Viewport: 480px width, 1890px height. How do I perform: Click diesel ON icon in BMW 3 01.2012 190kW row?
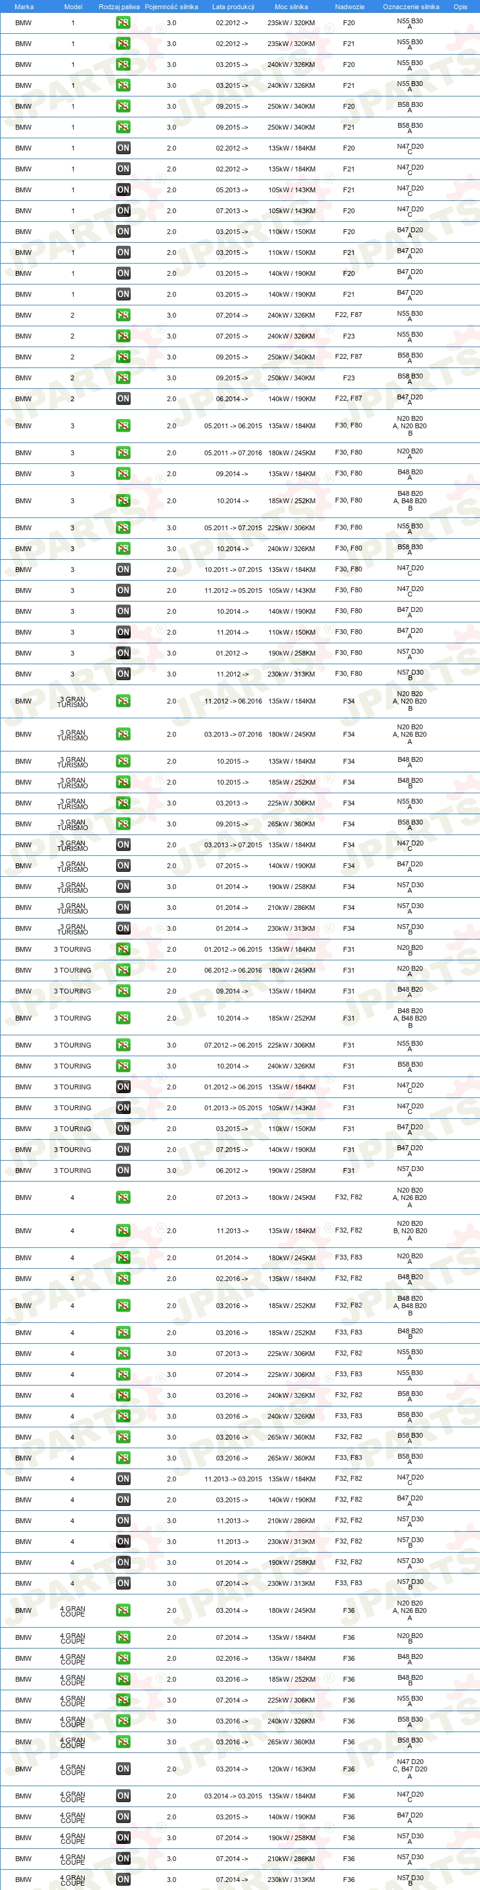tap(123, 653)
